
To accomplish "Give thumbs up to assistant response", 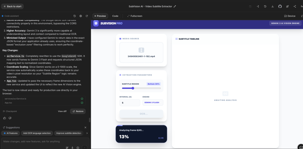I will pyautogui.click(x=4, y=118).
